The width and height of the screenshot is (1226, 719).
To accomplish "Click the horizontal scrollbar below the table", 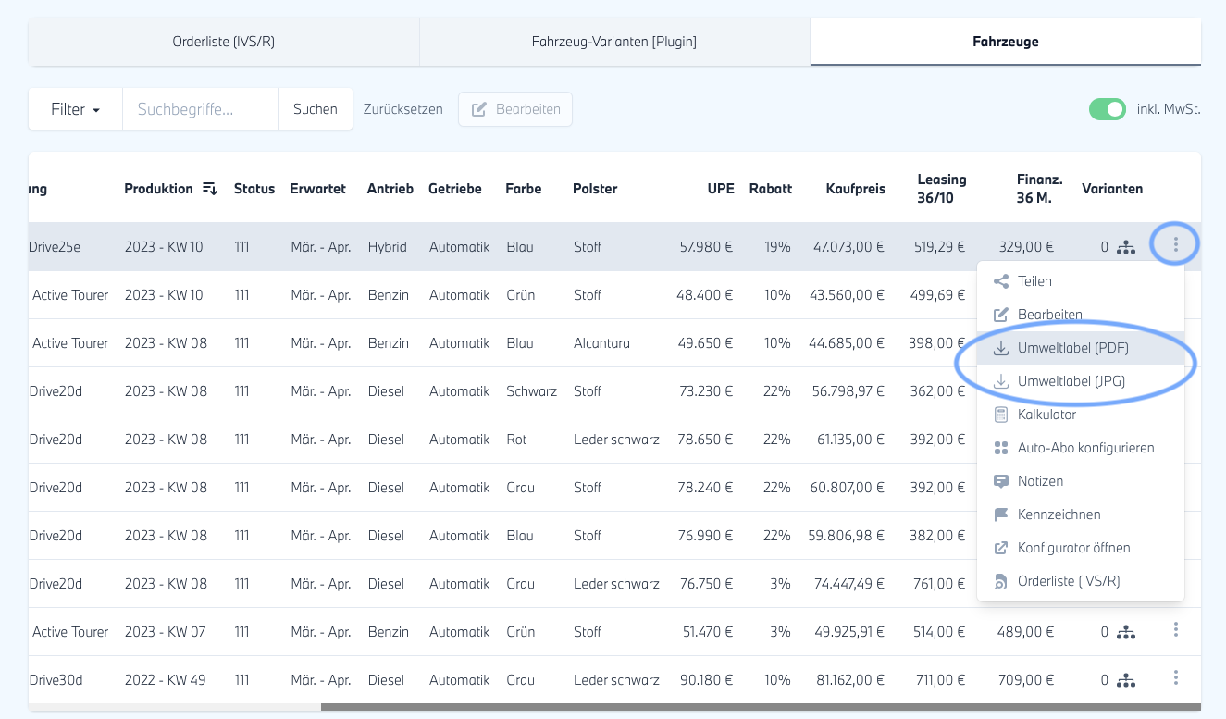I will click(760, 707).
